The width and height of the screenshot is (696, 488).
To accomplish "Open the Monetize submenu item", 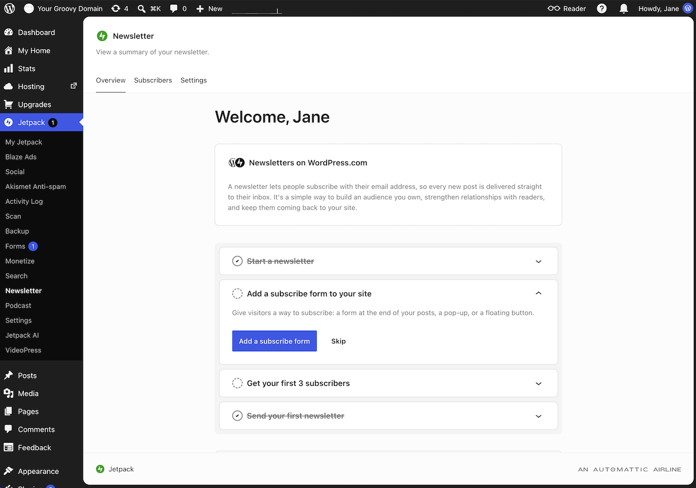I will [x=20, y=261].
